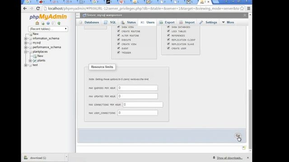Expand the performance_schema tree node
Viewport: 289px width, 162px height.
click(26, 47)
